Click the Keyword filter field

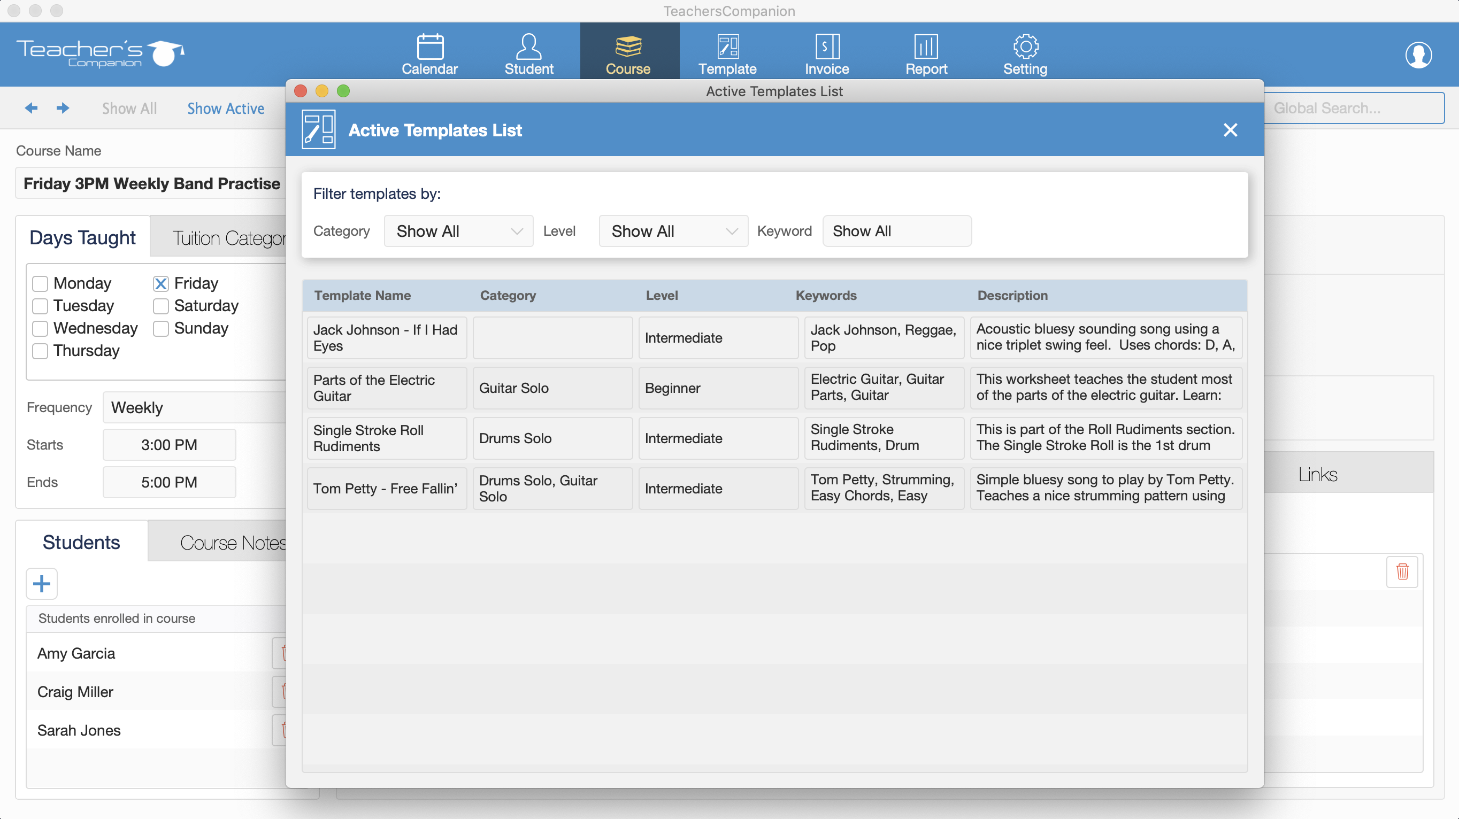pos(896,231)
